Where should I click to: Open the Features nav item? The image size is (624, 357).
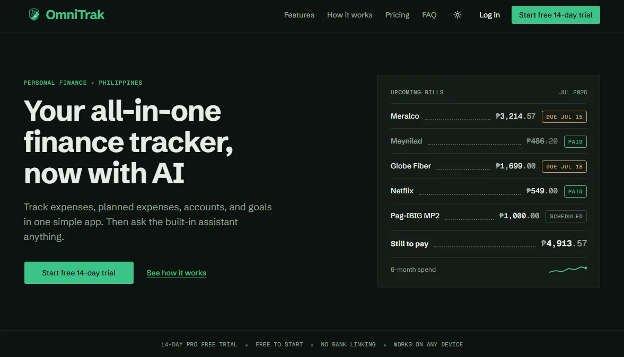[299, 15]
